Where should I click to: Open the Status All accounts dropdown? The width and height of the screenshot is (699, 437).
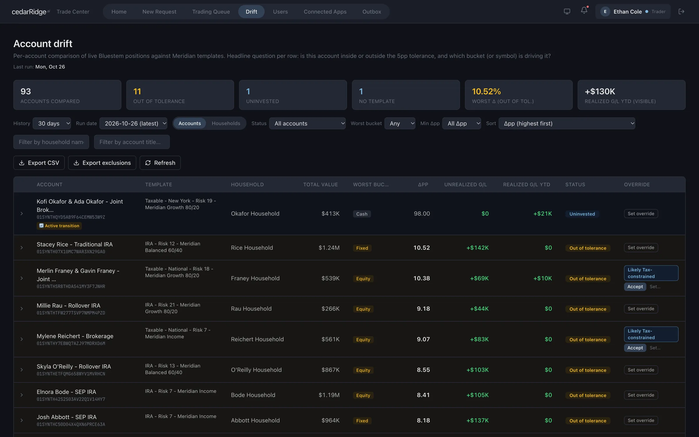pyautogui.click(x=307, y=123)
